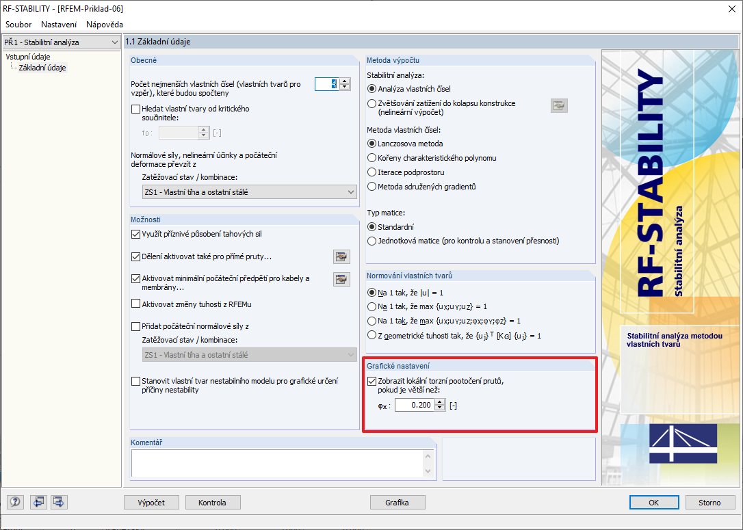Increase number of eigenvalues with up arrow
This screenshot has width=743, height=530.
[x=345, y=81]
